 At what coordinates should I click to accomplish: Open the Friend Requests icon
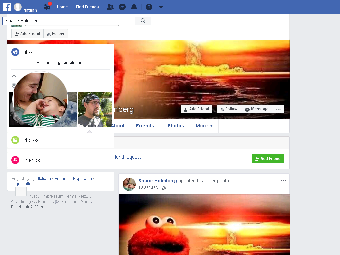click(110, 7)
